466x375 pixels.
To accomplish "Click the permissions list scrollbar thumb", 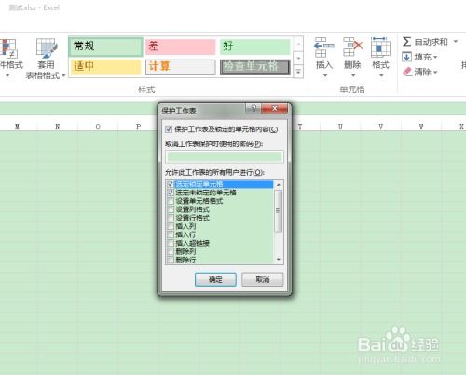I will [278, 211].
